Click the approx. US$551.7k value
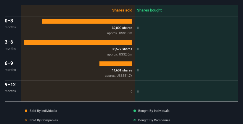243x124 pixels. (118, 76)
